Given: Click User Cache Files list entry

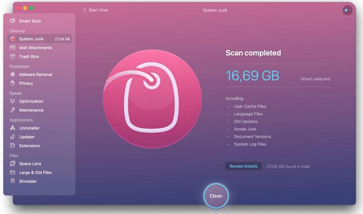Looking at the screenshot, I should pos(250,106).
